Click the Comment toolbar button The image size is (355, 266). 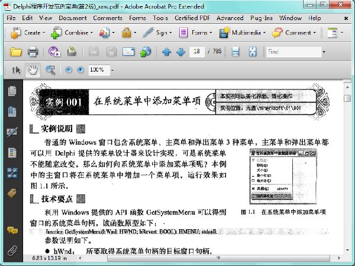(x=294, y=33)
